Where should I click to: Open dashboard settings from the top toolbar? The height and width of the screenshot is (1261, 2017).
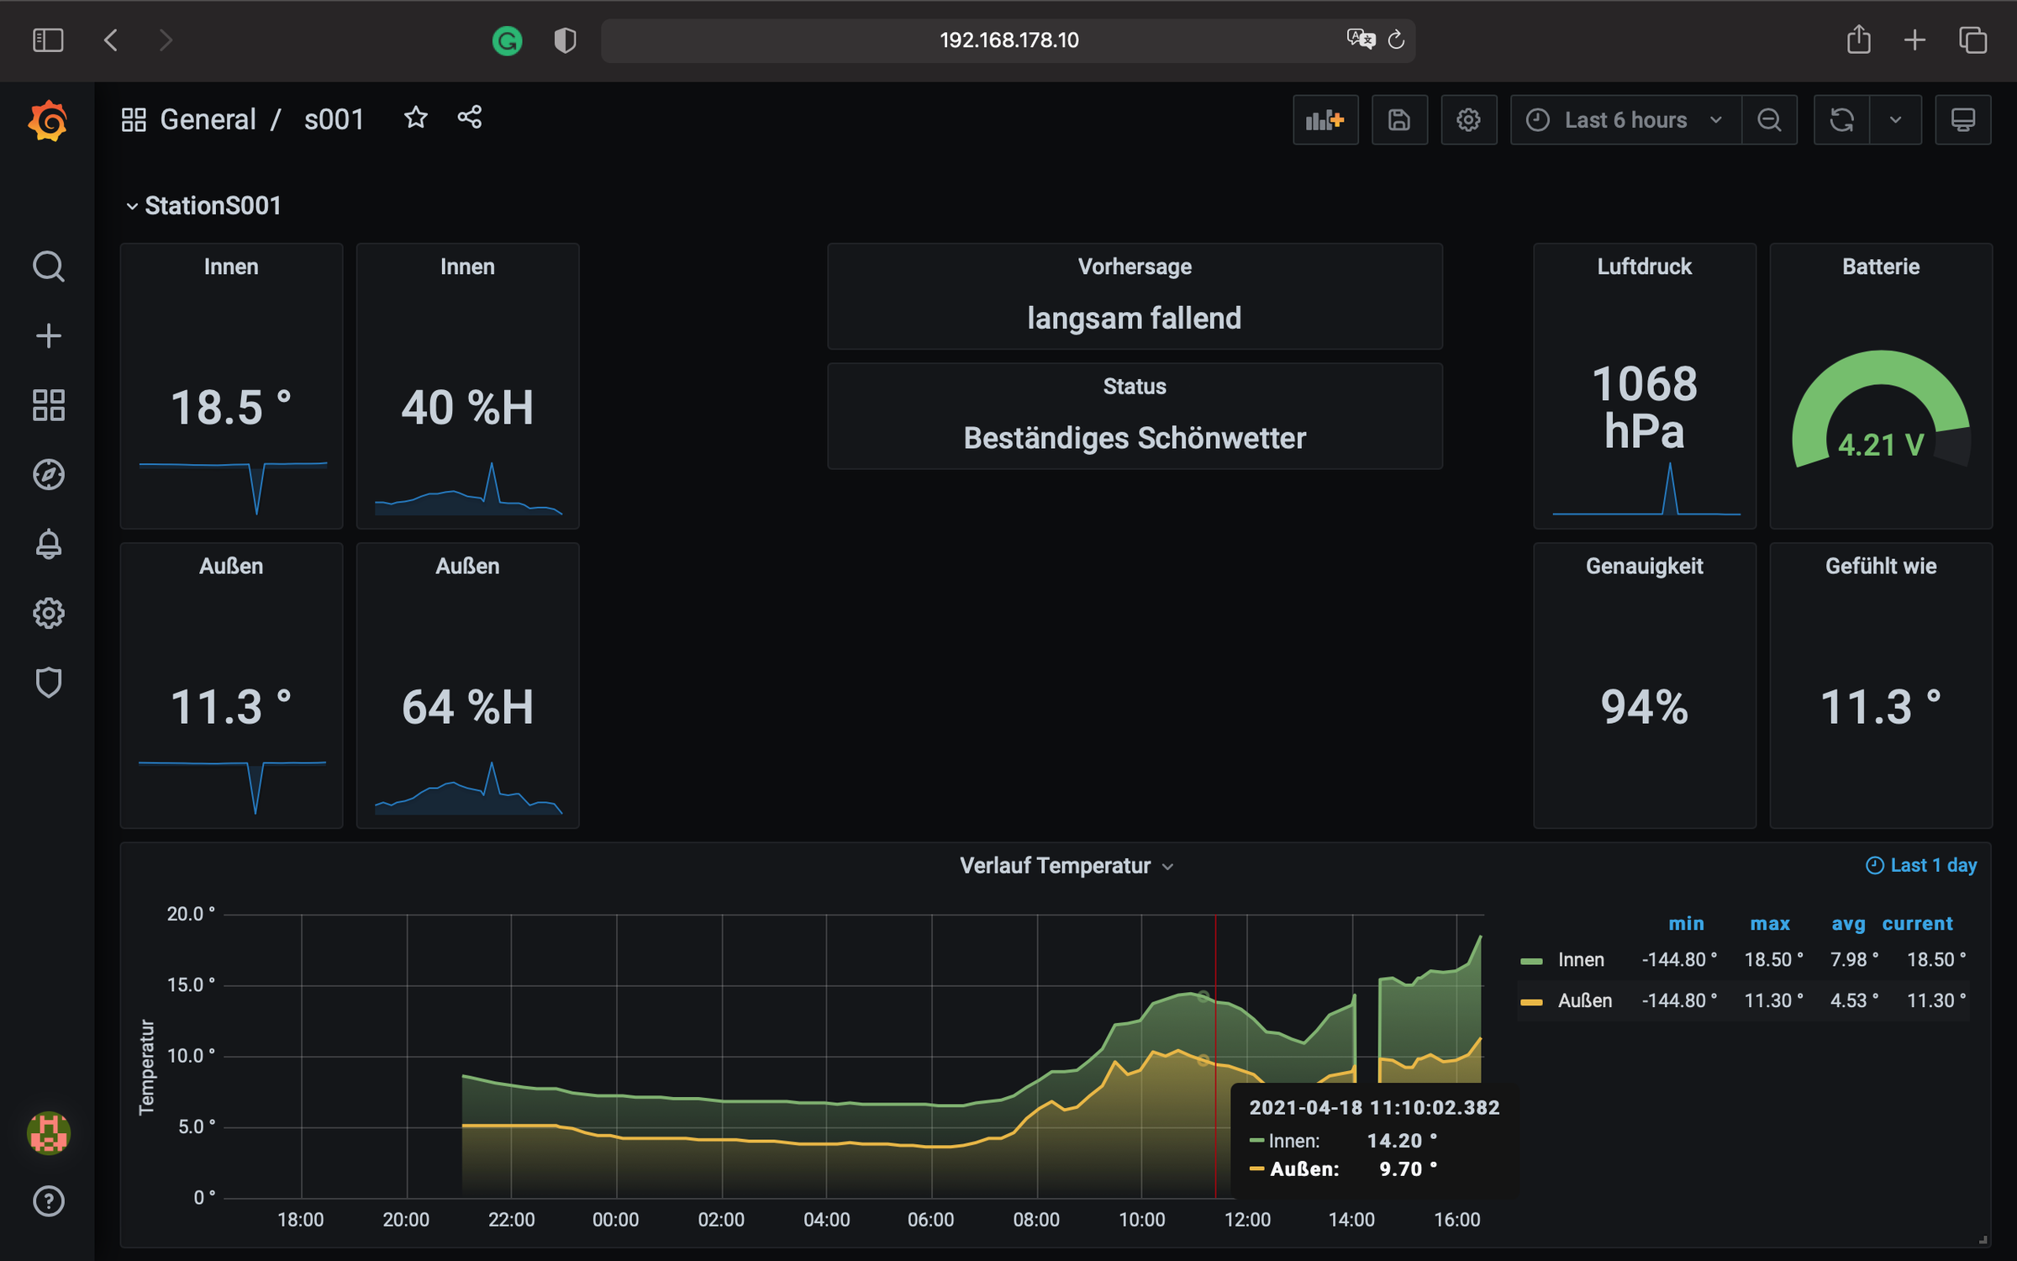1468,120
